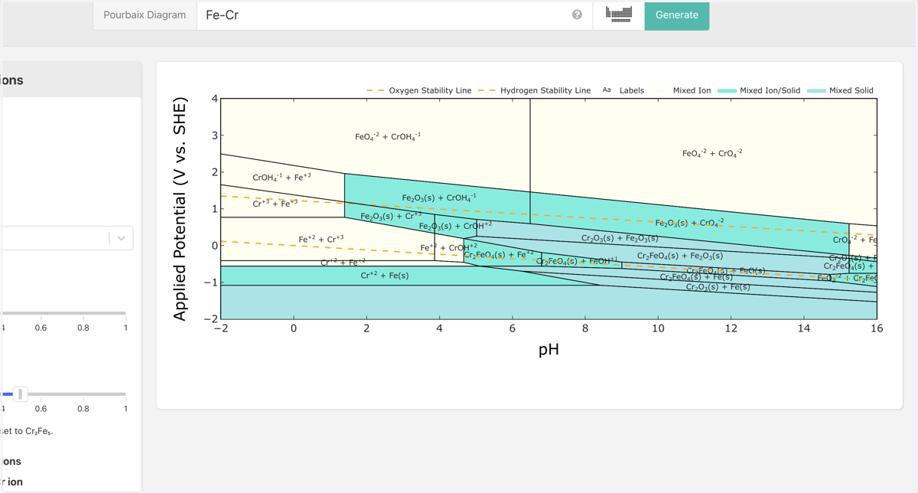Click the Cr2O3(s) + Fe(s) region label
This screenshot has width=918, height=493.
(x=718, y=288)
